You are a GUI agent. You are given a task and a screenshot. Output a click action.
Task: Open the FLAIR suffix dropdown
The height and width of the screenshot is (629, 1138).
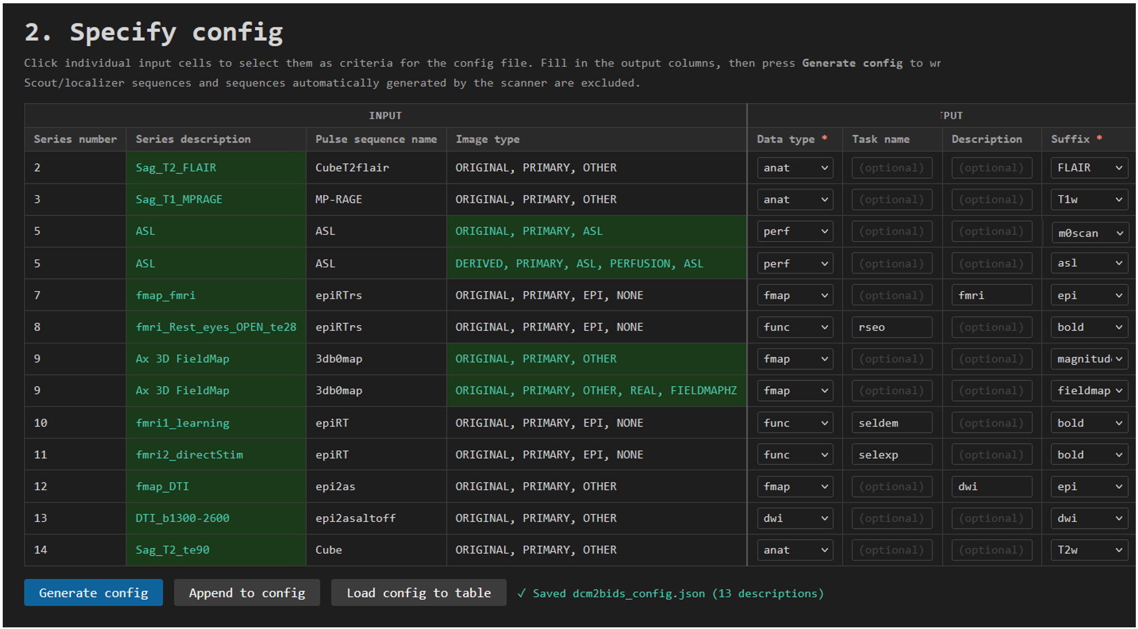pyautogui.click(x=1089, y=168)
